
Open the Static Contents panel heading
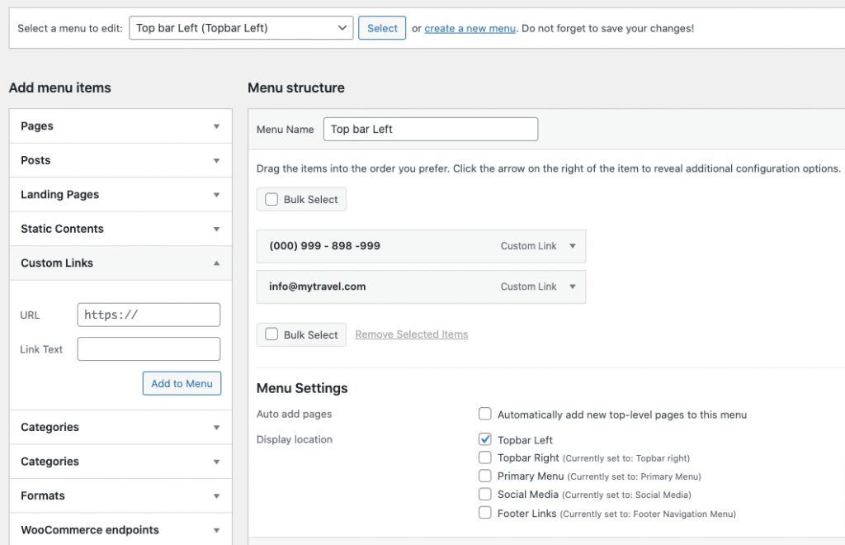click(x=120, y=229)
